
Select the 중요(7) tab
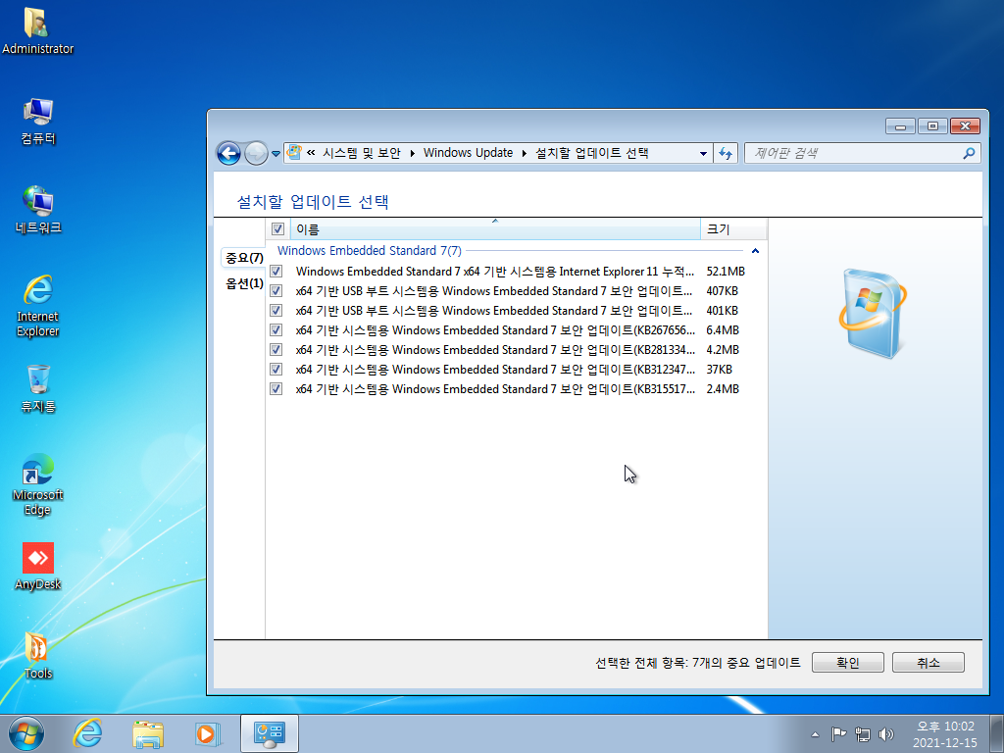point(244,258)
